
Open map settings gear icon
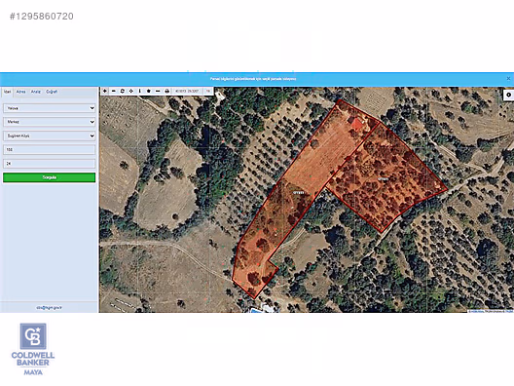point(508,95)
